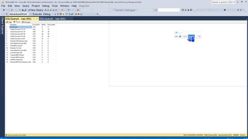This screenshot has width=248, height=139.
Task: Click the highlighted Include Actual Execution Plan icon
Action: 63,14
